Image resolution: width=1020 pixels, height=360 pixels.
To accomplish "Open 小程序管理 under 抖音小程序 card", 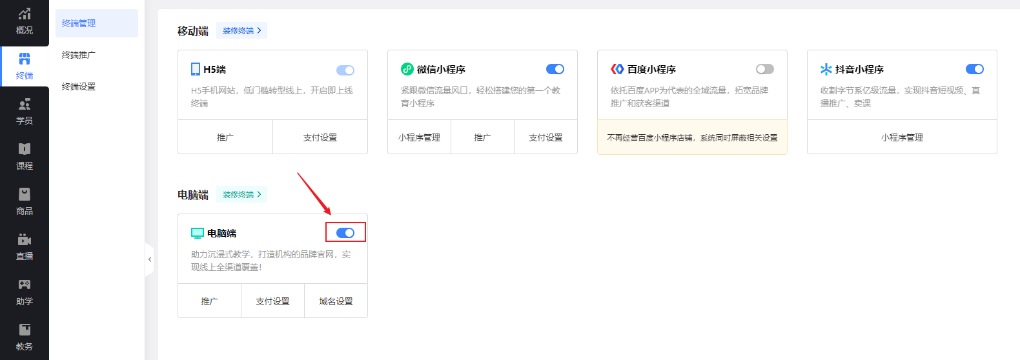I will 902,137.
